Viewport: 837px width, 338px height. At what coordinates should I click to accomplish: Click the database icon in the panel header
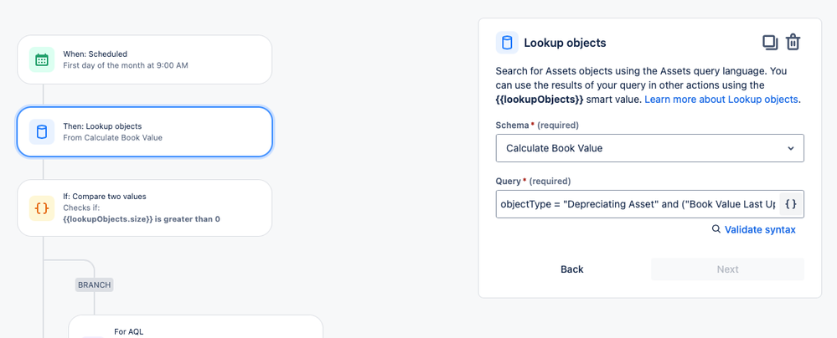click(507, 43)
